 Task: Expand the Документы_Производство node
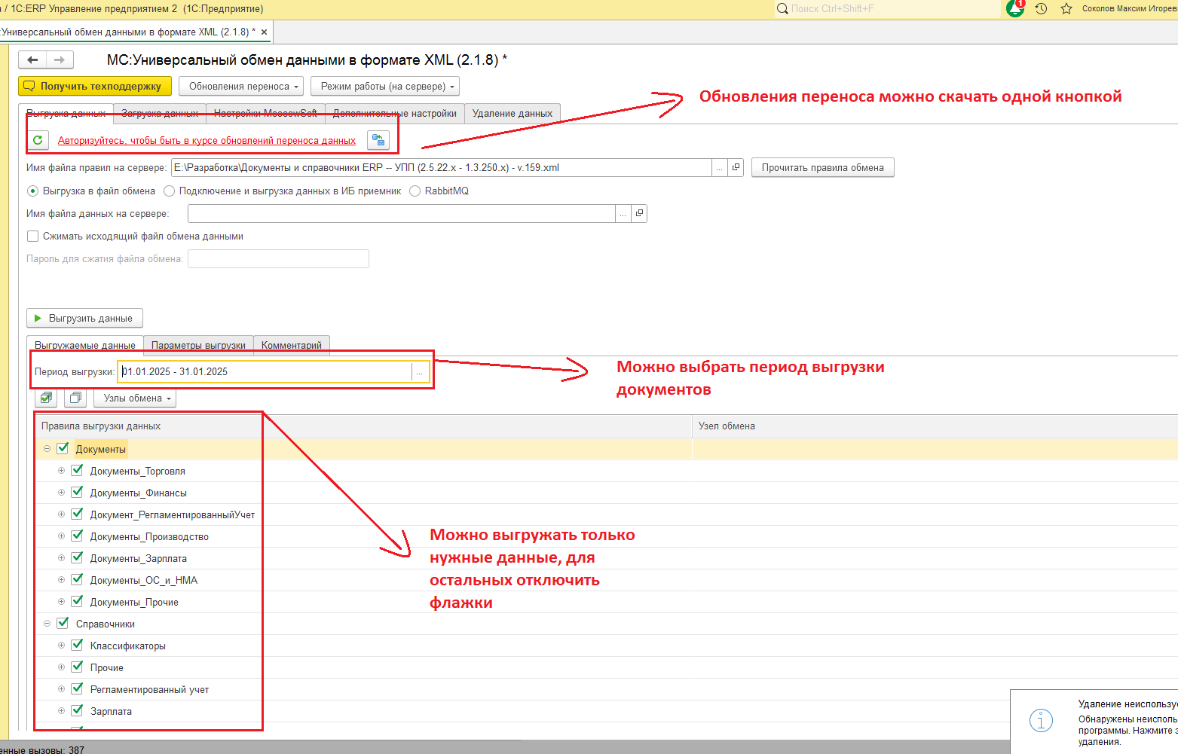coord(62,536)
